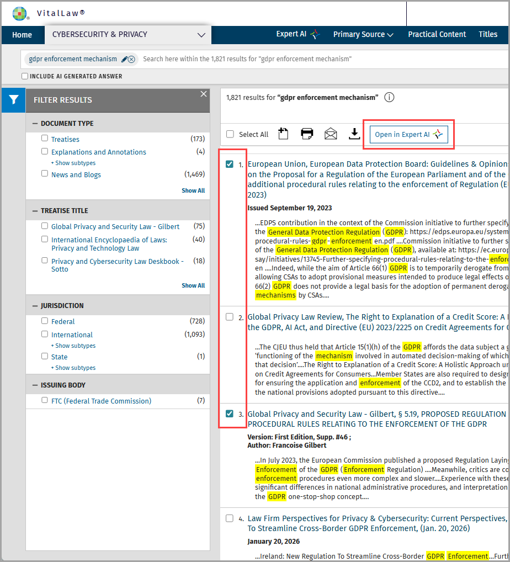Viewport: 510px width, 562px height.
Task: Check Global Privacy and Security Law checkbox
Action: tap(45, 226)
